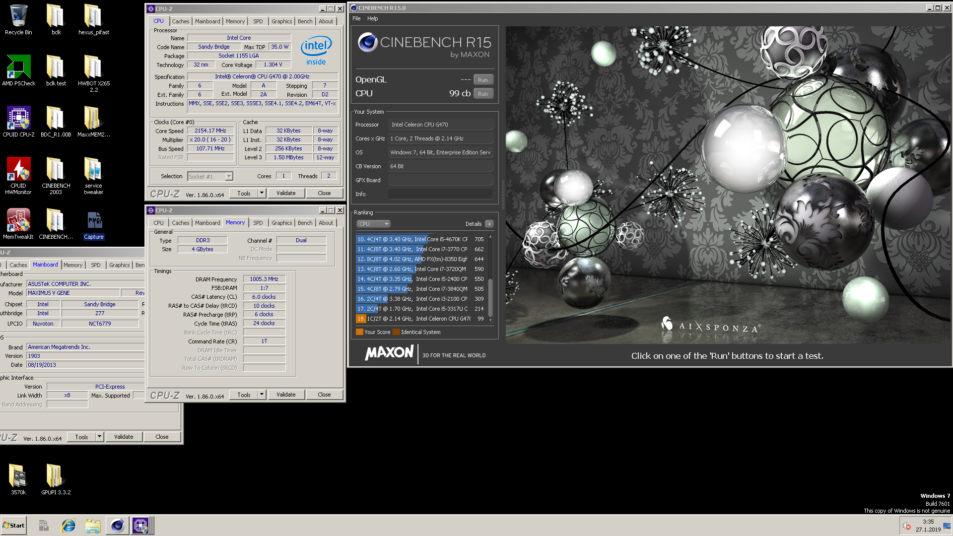
Task: Open Bench tab in top CPU-Z window
Action: point(305,21)
